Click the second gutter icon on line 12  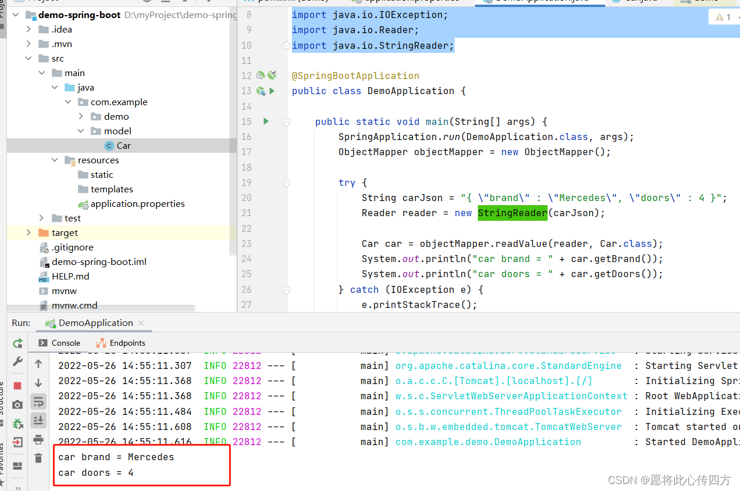pos(271,76)
